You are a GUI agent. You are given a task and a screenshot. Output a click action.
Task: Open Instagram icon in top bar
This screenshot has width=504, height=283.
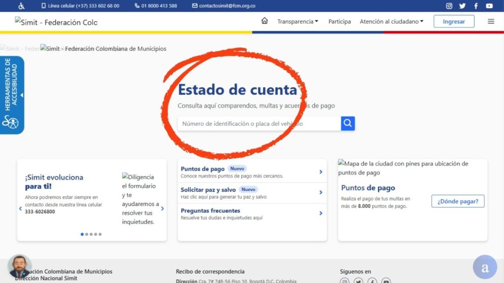point(449,6)
